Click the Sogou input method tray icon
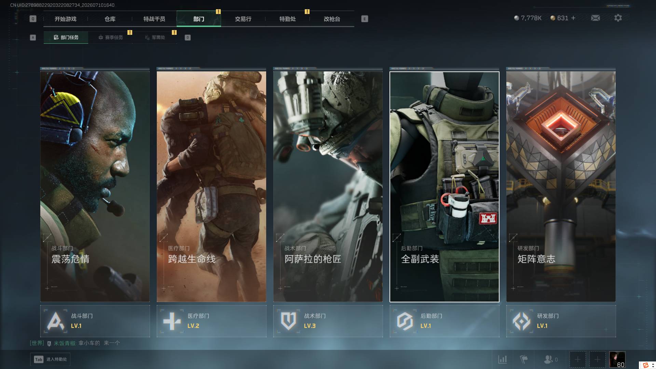Image resolution: width=656 pixels, height=369 pixels. click(646, 365)
